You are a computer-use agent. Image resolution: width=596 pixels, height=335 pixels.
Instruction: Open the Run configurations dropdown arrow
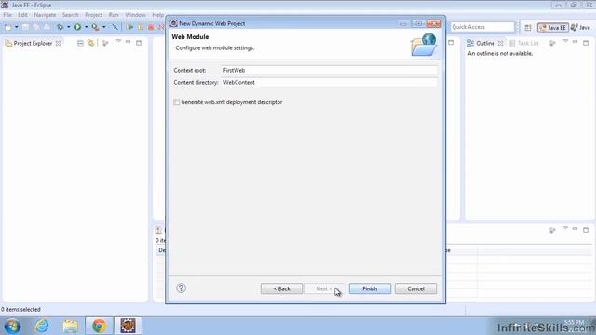[86, 27]
